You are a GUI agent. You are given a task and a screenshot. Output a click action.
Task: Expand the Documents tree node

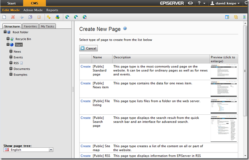point(11,69)
